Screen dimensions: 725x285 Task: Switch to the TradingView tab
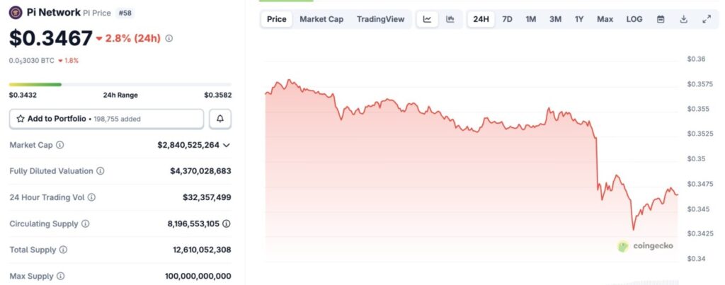[381, 19]
